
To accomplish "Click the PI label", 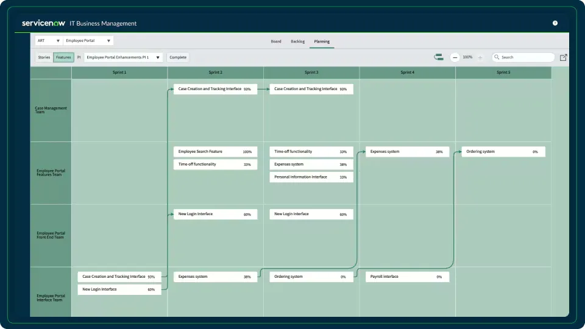I will click(79, 57).
